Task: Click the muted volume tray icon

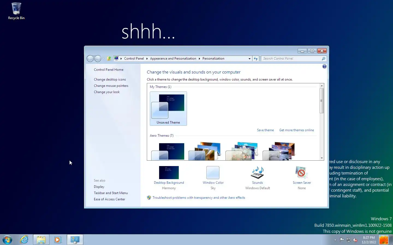Action: [355, 240]
